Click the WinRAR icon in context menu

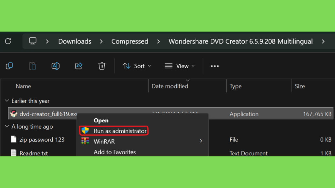point(85,141)
